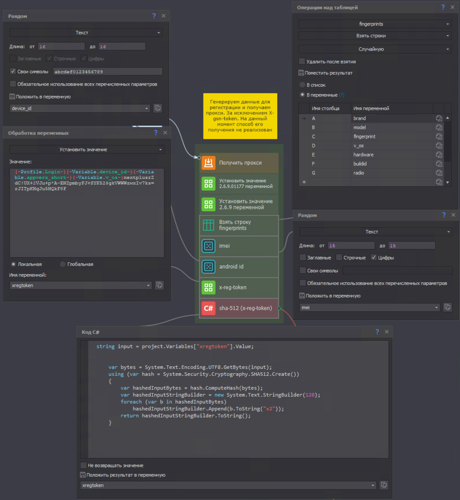Image resolution: width=460 pixels, height=500 pixels.
Task: Choose the В список radio option
Action: click(302, 85)
